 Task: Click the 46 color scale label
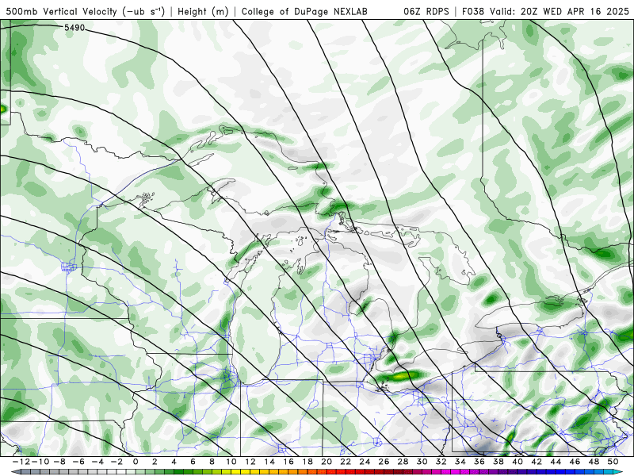[x=575, y=462]
